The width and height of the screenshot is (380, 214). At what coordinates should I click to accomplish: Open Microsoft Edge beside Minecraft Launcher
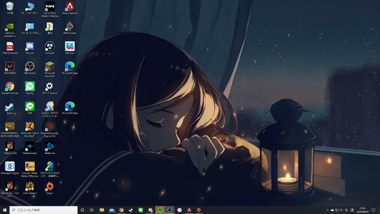[70, 68]
